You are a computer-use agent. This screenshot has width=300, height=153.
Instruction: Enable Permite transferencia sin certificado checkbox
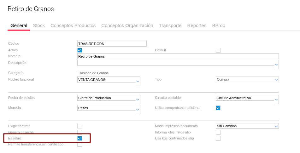[x=79, y=144]
